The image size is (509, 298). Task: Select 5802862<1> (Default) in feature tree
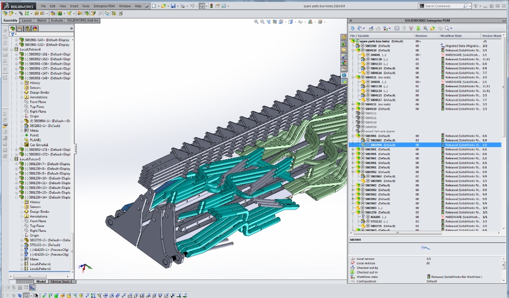pos(45,125)
